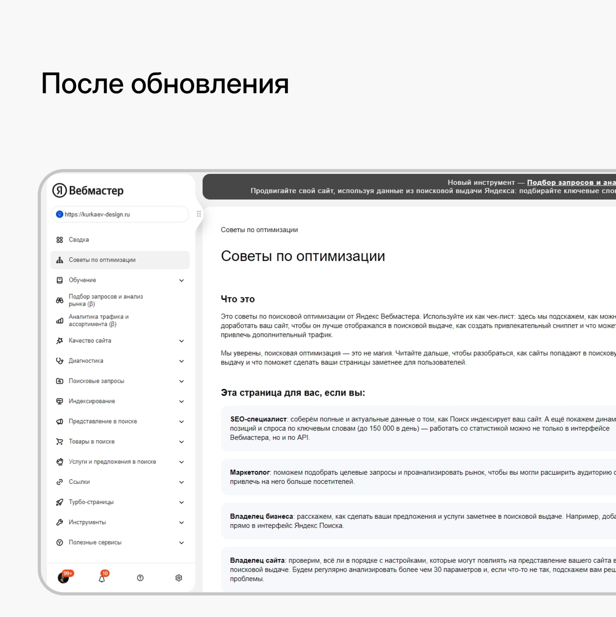Click the Советы по оптимизации breadcrumb

click(259, 230)
